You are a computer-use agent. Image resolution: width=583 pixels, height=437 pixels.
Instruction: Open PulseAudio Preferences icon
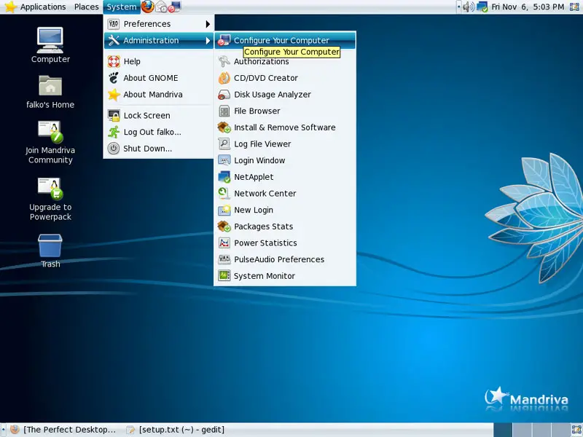coord(224,259)
